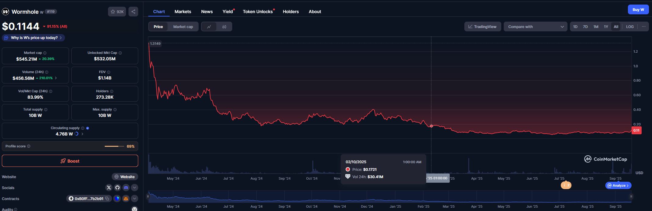Select the line chart icon
The width and height of the screenshot is (652, 211).
[209, 26]
